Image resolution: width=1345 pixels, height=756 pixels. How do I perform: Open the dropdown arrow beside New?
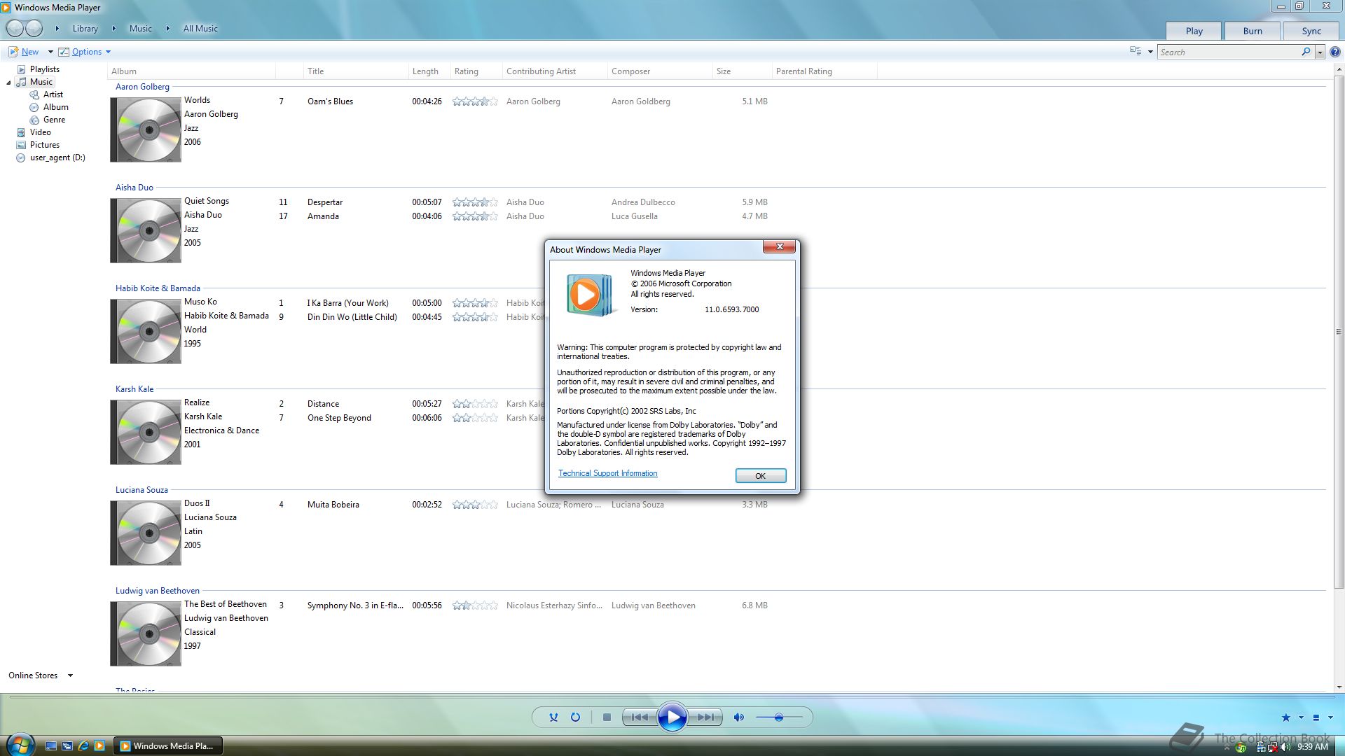(x=50, y=52)
